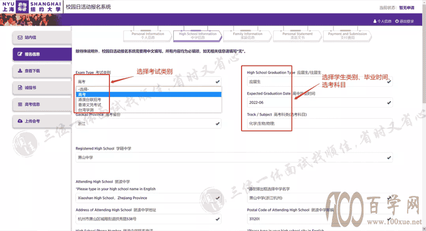Switch to the High School Information step tab
426x231 pixels.
(198, 36)
